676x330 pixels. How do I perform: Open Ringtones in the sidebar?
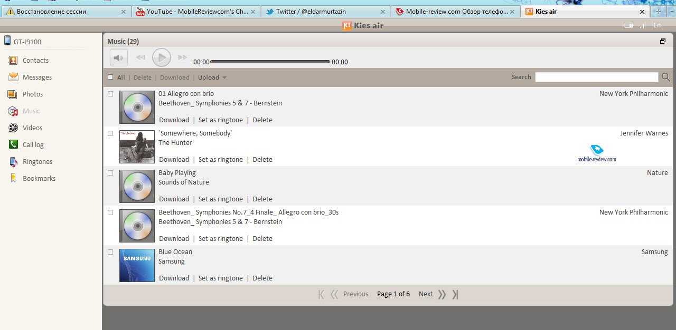[x=30, y=162]
